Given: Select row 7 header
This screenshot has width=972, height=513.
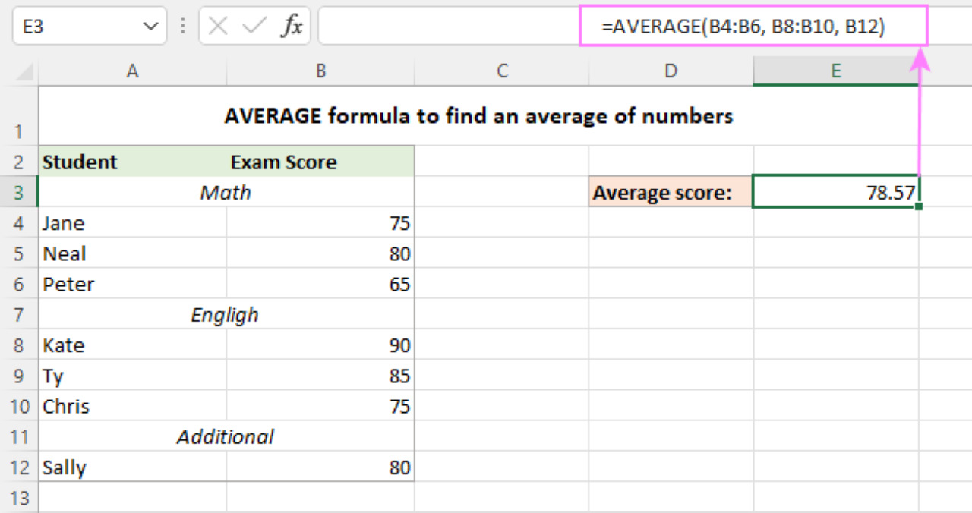Looking at the screenshot, I should point(19,315).
